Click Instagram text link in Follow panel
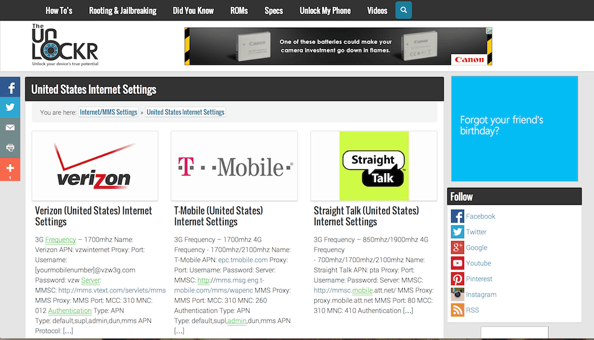Viewport: 594px width, 340px height. point(481,294)
